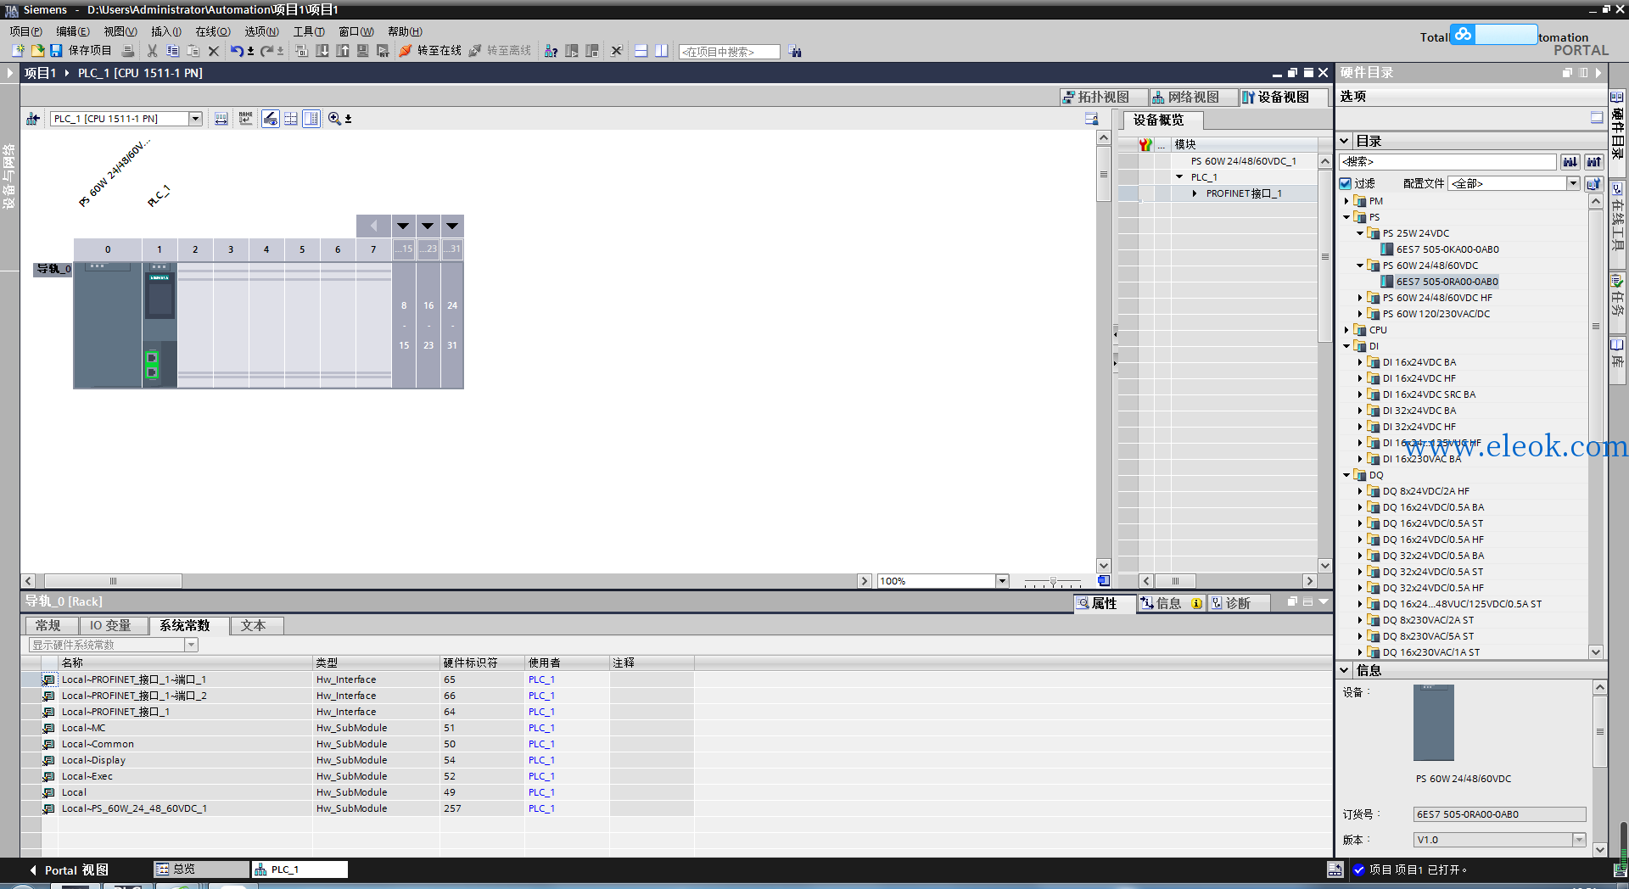Split editor space vertically
The width and height of the screenshot is (1629, 889).
tap(662, 51)
